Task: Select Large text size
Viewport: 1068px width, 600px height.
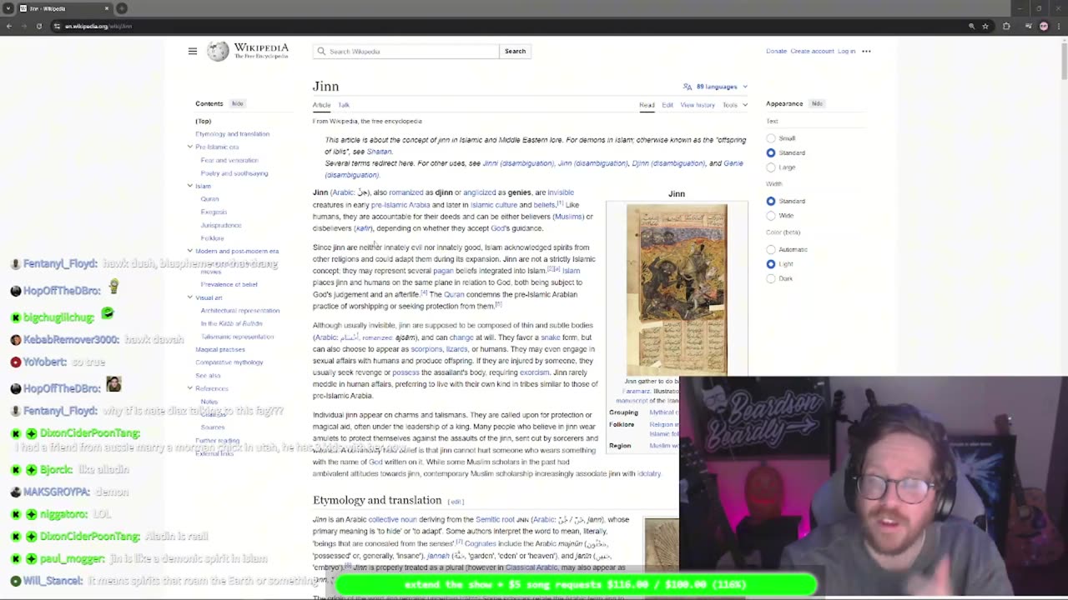Action: (771, 167)
